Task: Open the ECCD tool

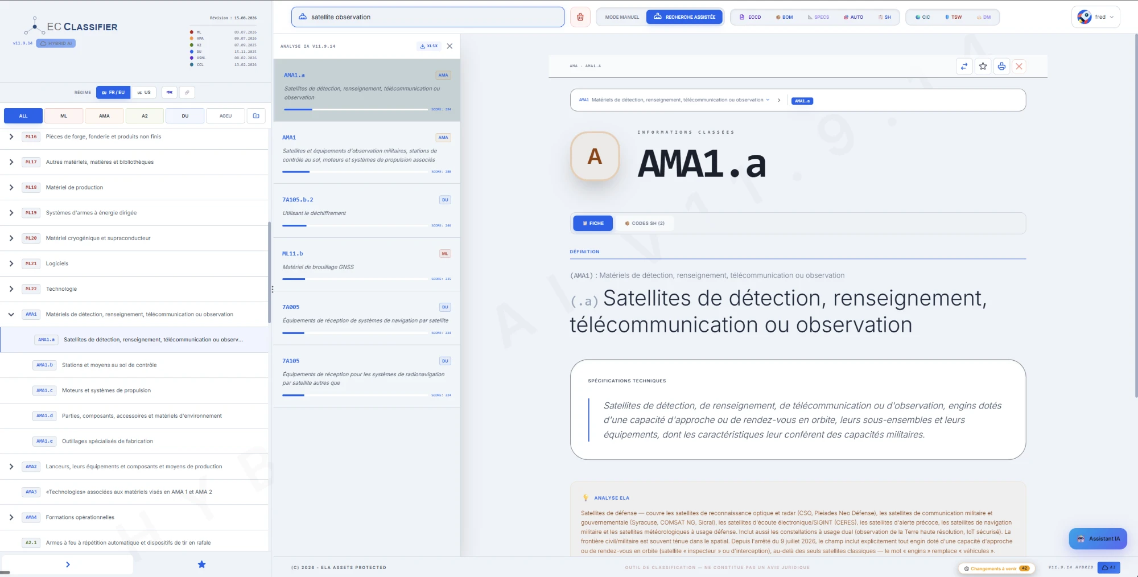Action: (750, 17)
